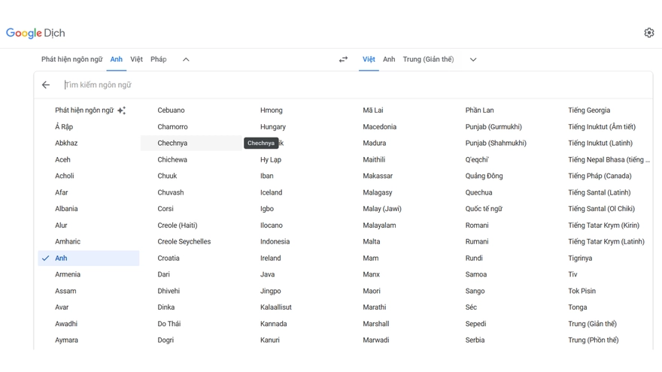Choose Tiếng Inuktut (Âm tiết)
662x372 pixels.
602,126
